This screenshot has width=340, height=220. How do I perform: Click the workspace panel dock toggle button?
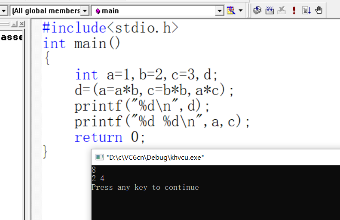click(14, 24)
